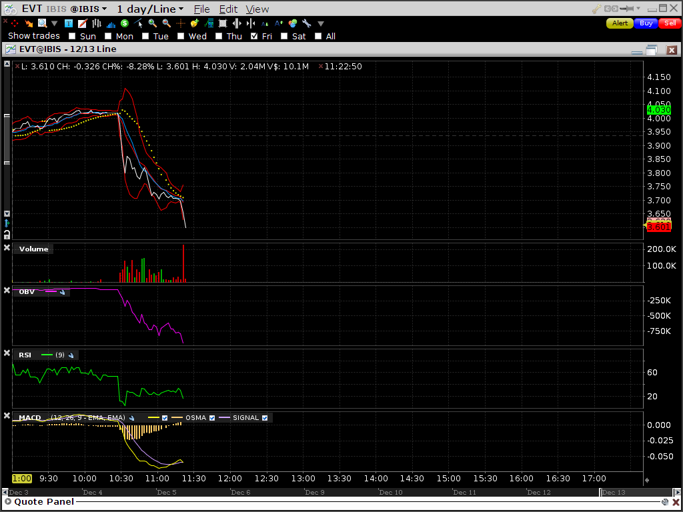Click the chain link grouping icon
The height and width of the screenshot is (512, 683).
611,9
